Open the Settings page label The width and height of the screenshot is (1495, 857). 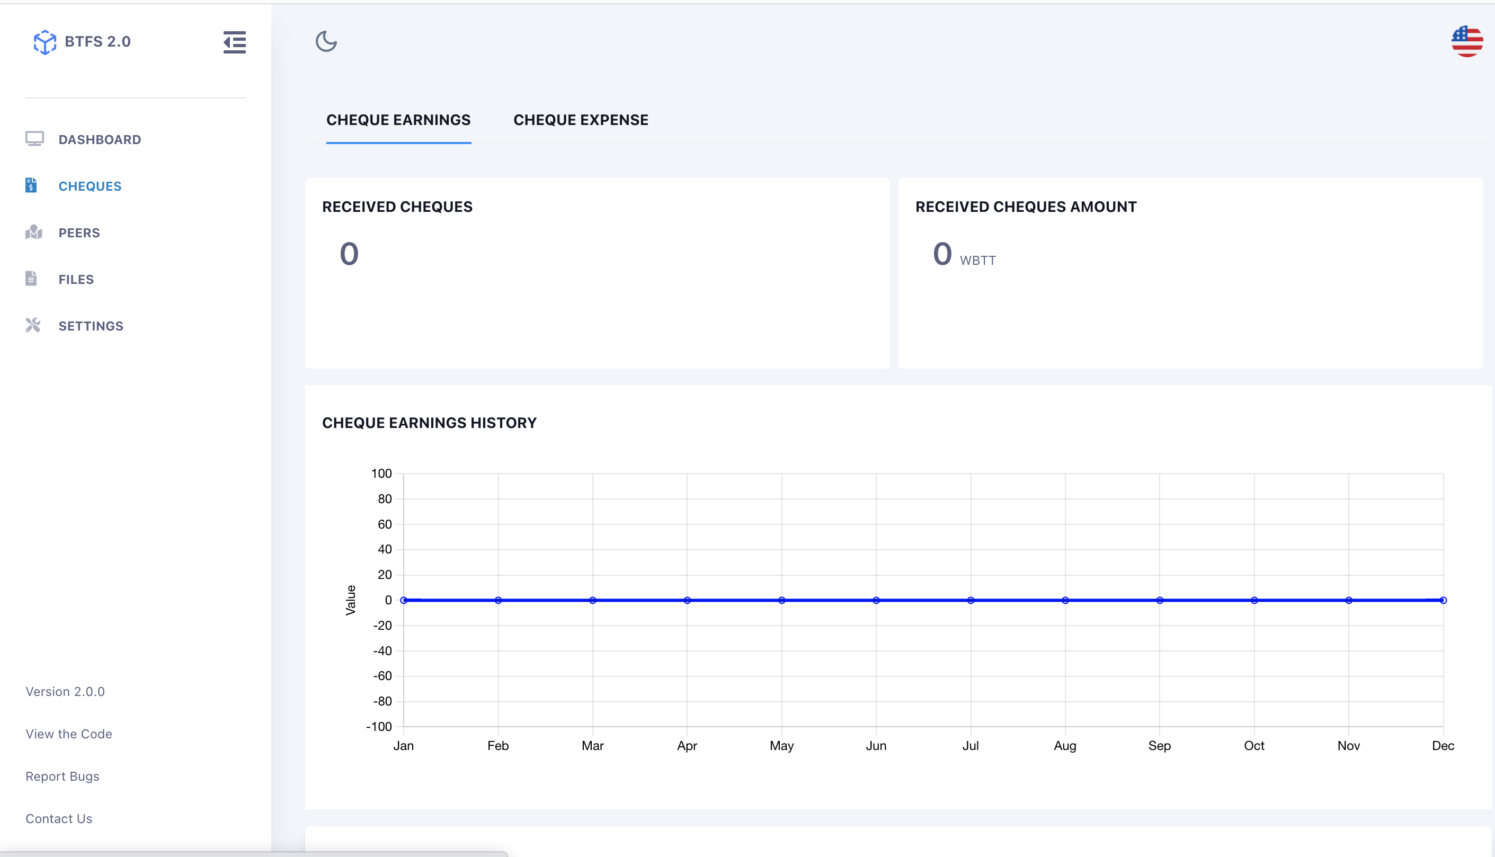pyautogui.click(x=91, y=326)
